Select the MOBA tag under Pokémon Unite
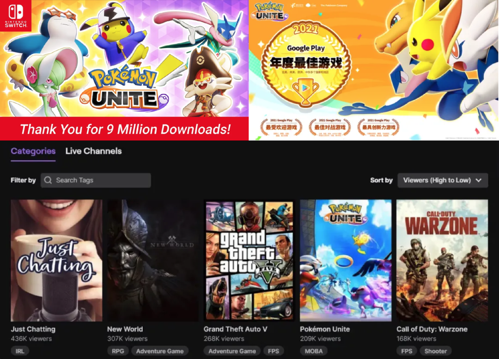 314,351
